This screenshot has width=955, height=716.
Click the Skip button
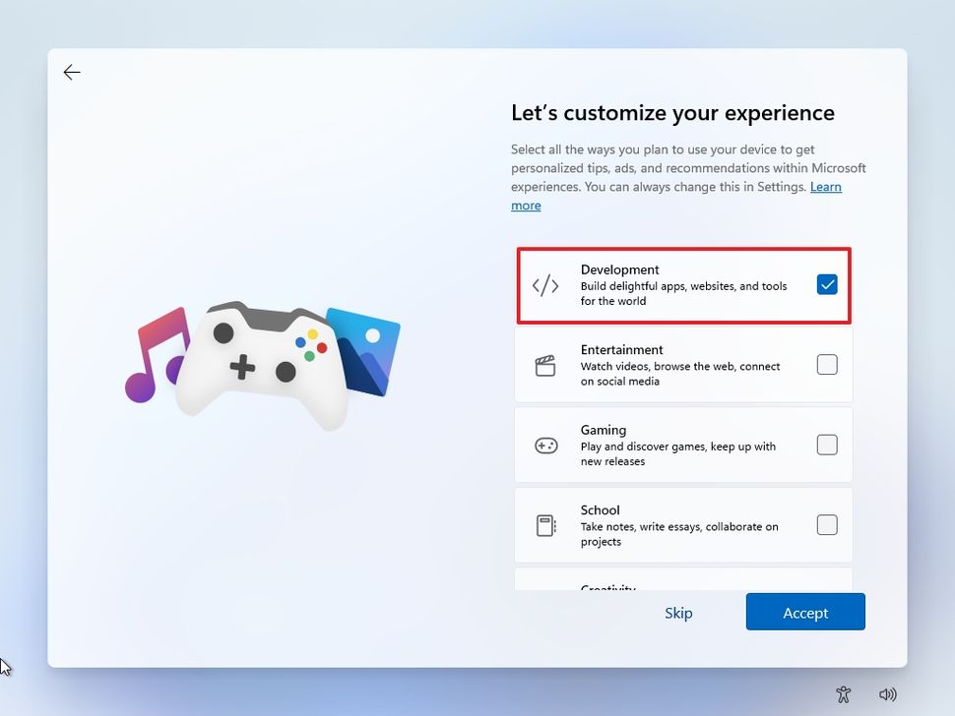[x=678, y=613]
